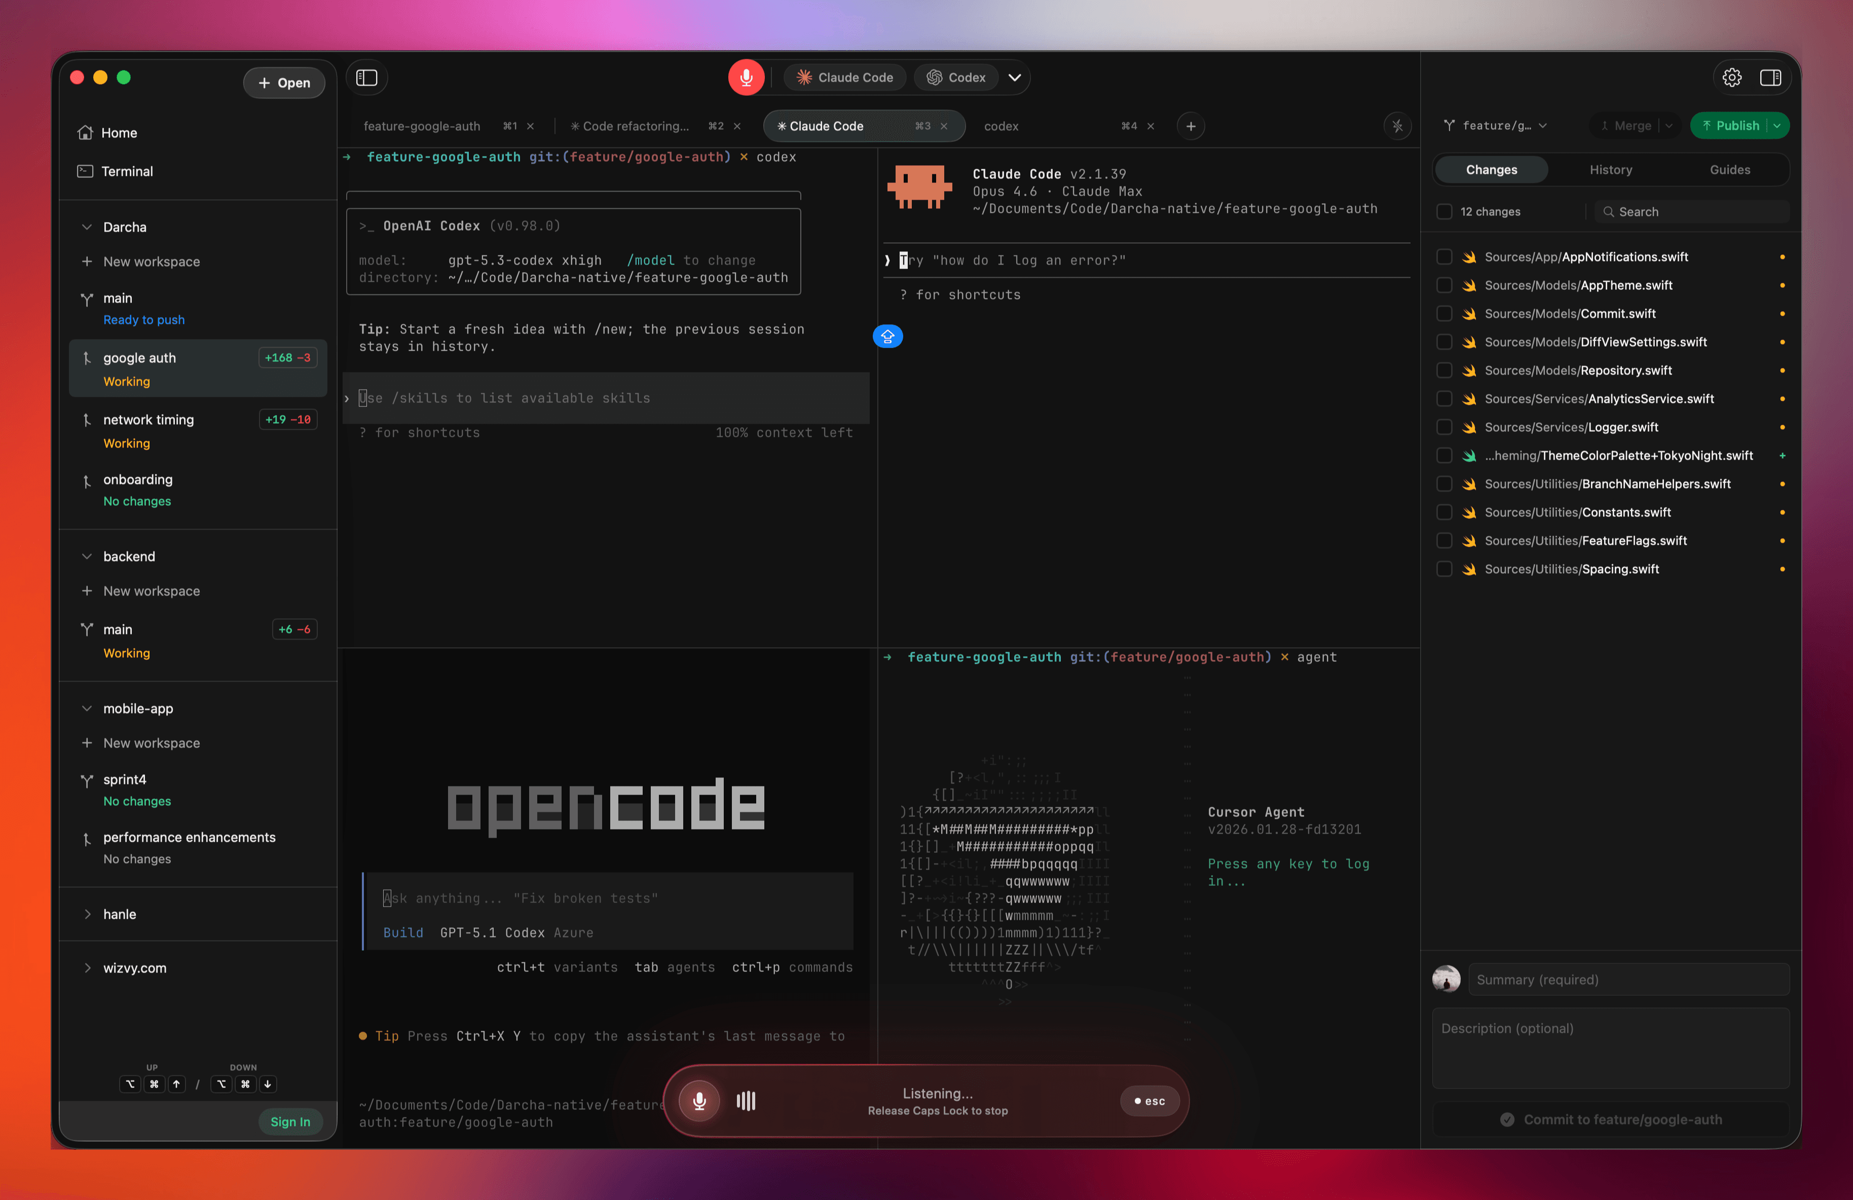1853x1200 pixels.
Task: Check the Sources/Models/AppTheme.swift checkbox
Action: click(1444, 285)
